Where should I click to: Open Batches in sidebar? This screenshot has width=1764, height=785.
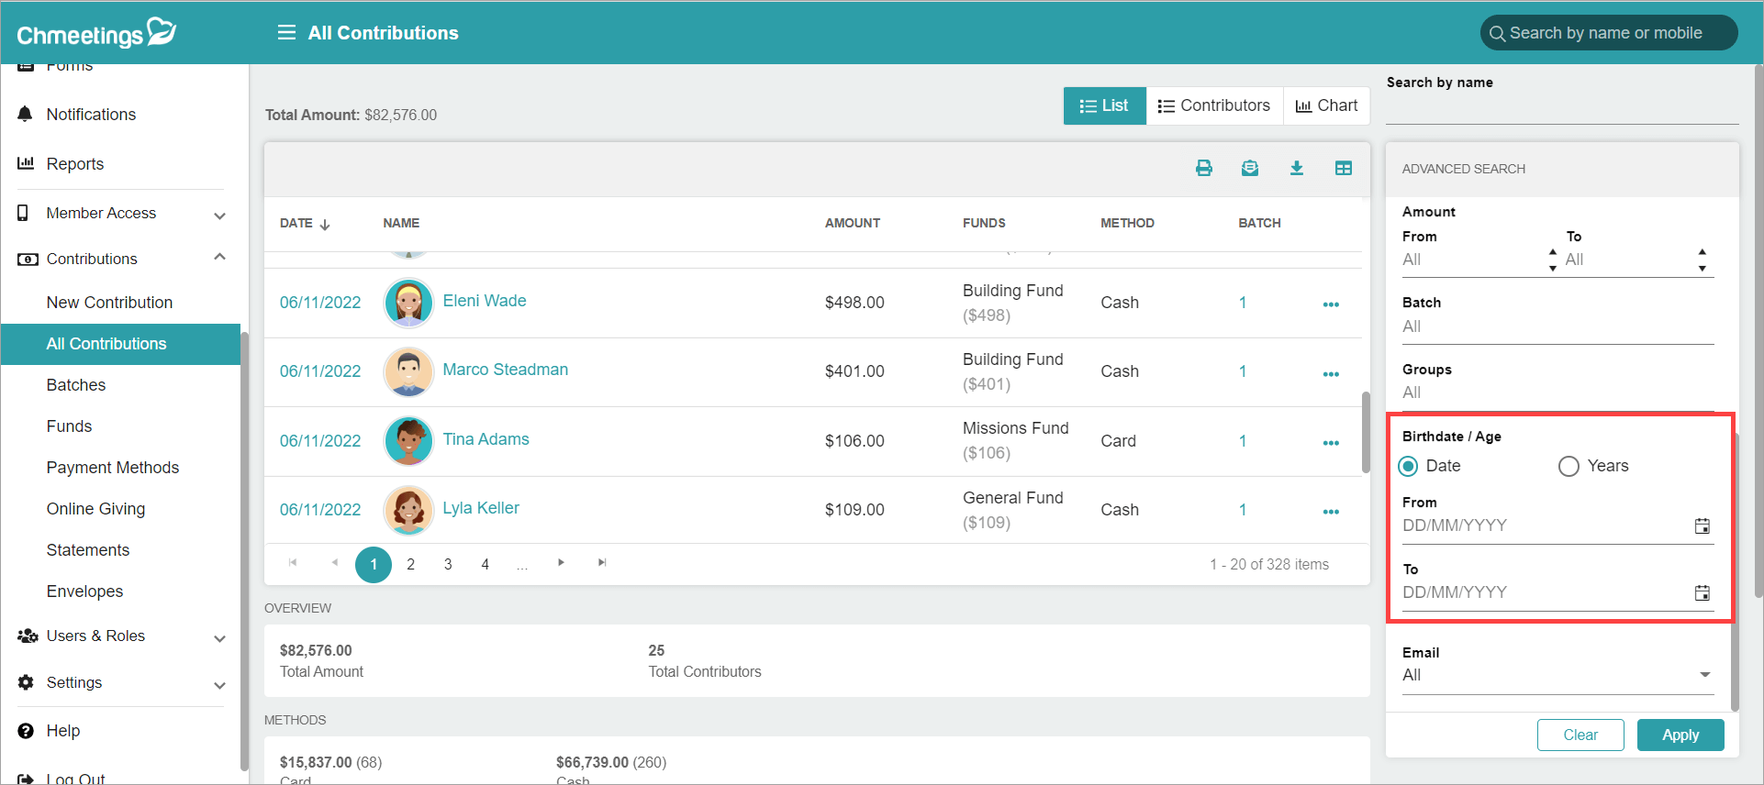pyautogui.click(x=76, y=385)
